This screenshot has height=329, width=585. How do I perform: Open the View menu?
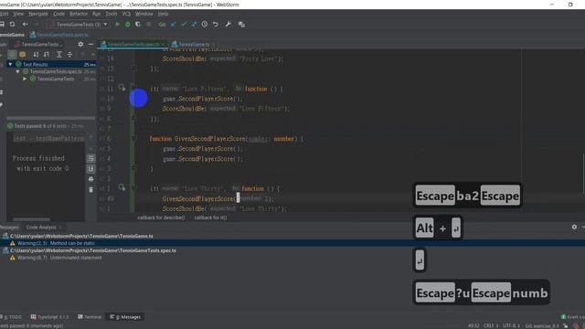pos(18,14)
